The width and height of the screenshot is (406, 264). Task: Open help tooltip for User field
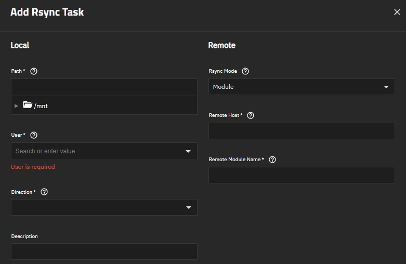(x=34, y=135)
